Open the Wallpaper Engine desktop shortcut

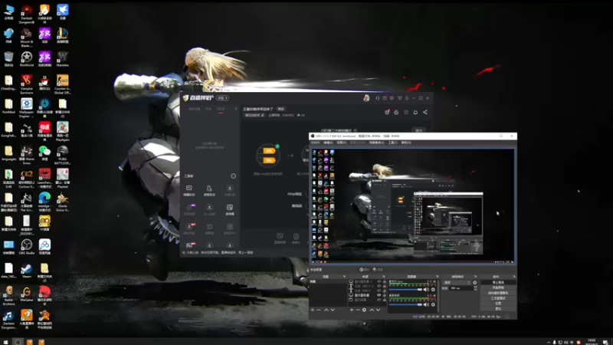27,107
